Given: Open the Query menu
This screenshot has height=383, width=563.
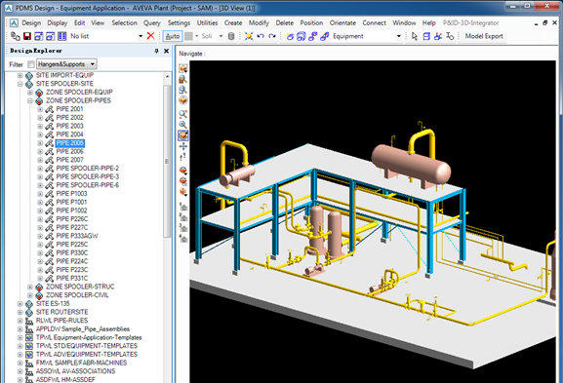Looking at the screenshot, I should pos(151,23).
